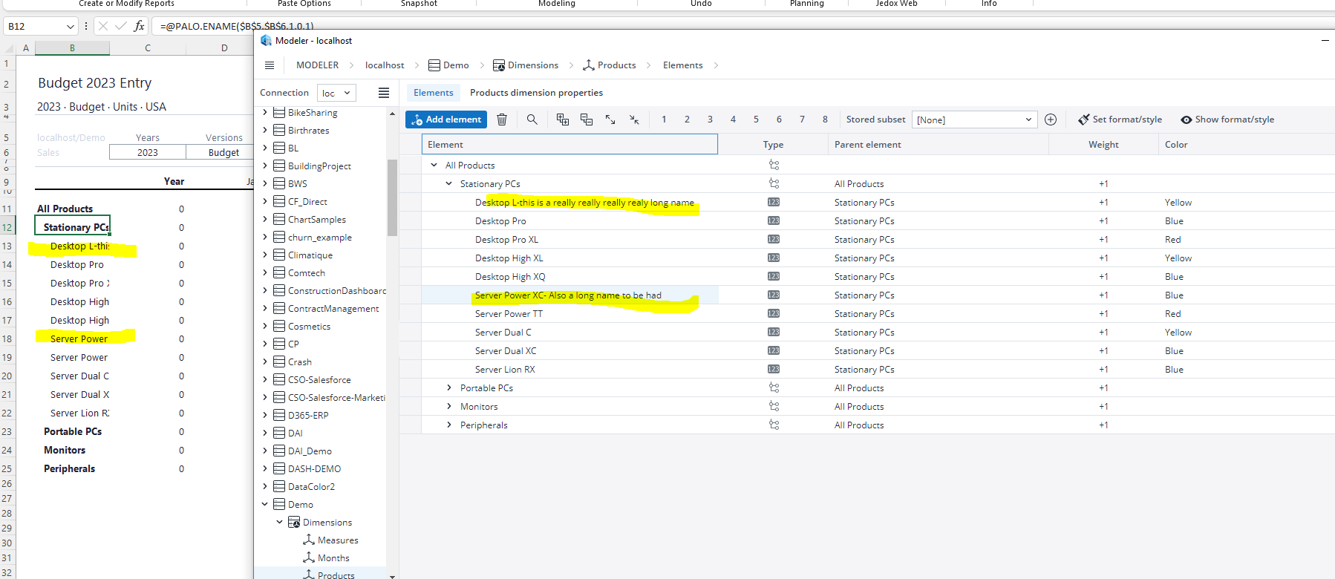Expand the Portable PCs element
This screenshot has width=1335, height=579.
point(449,388)
